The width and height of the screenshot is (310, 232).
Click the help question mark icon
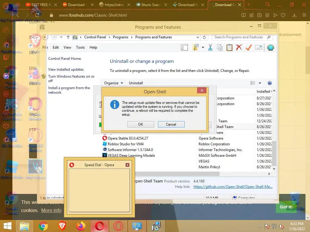point(270,83)
